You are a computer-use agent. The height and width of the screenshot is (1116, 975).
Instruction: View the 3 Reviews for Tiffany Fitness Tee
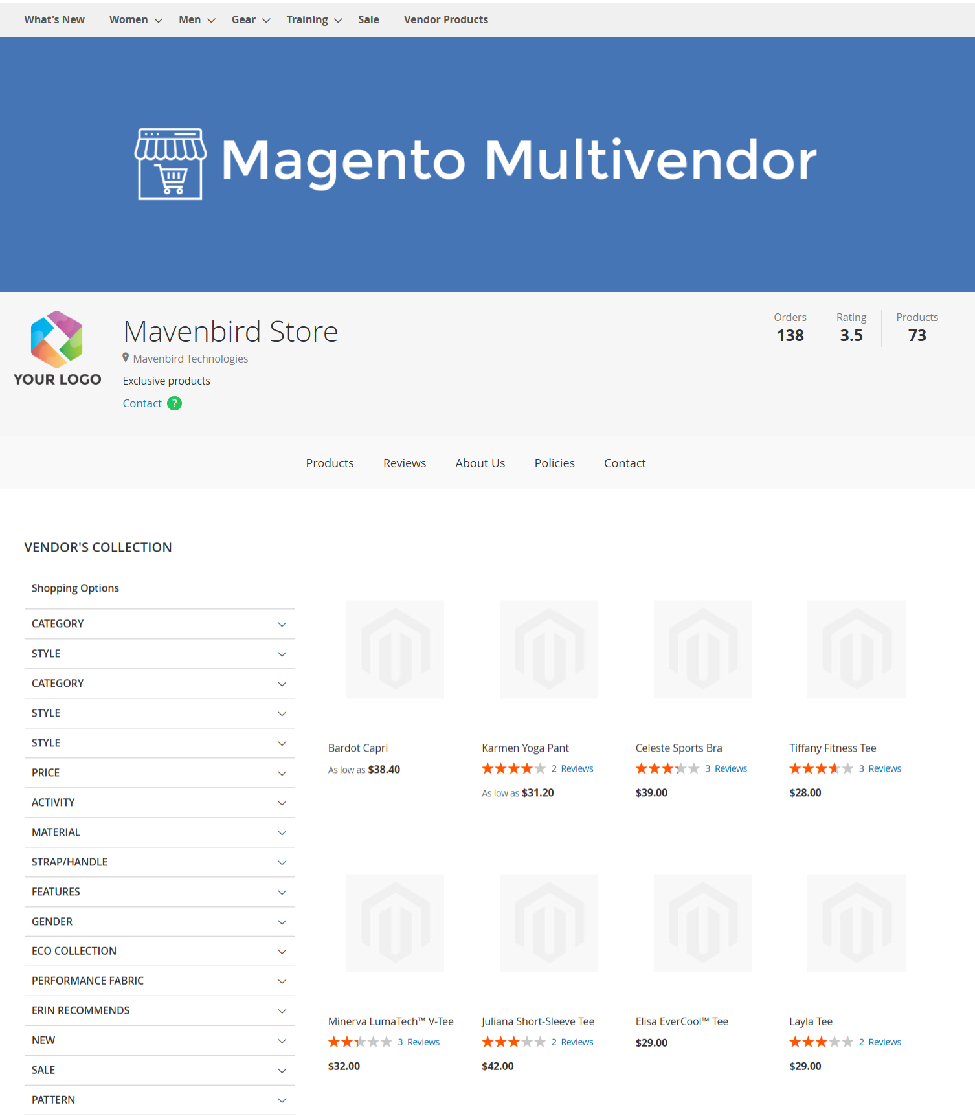[x=880, y=768]
